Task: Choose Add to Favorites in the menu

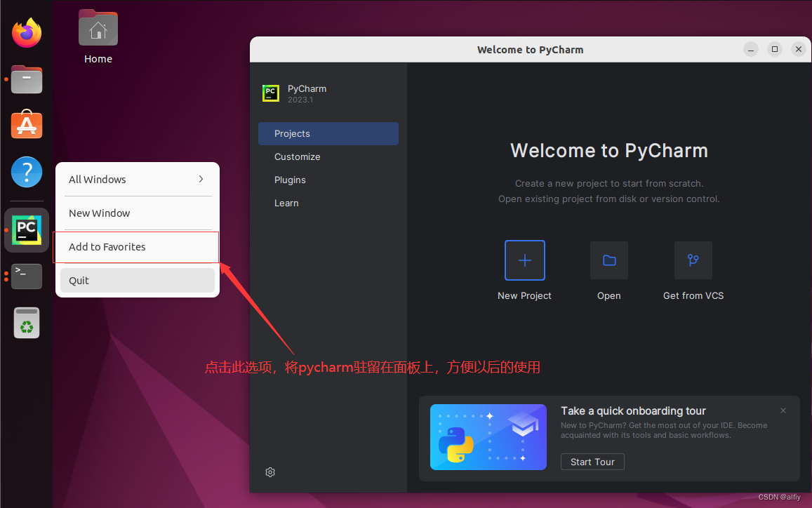Action: point(138,247)
